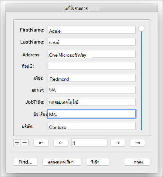This screenshot has width=163, height=177.
Task: Click the FirstName: label
Action: pos(32,30)
